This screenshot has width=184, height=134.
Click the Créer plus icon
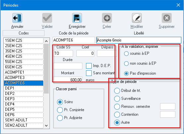click(107, 18)
